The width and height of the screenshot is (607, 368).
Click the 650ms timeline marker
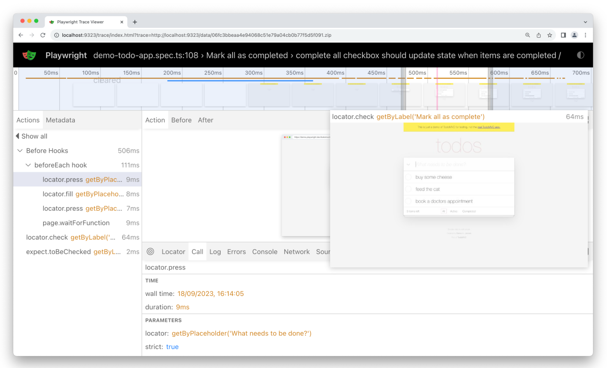(x=540, y=72)
